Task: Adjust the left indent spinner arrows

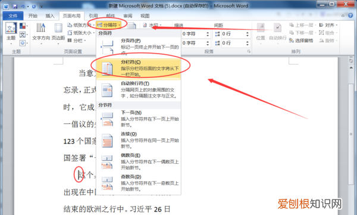Action: 208,34
